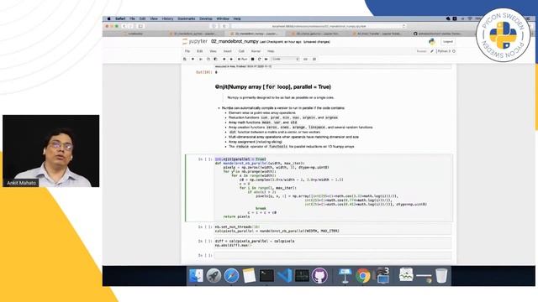
Task: Open the Jupyter Help menu
Action: tap(271, 51)
